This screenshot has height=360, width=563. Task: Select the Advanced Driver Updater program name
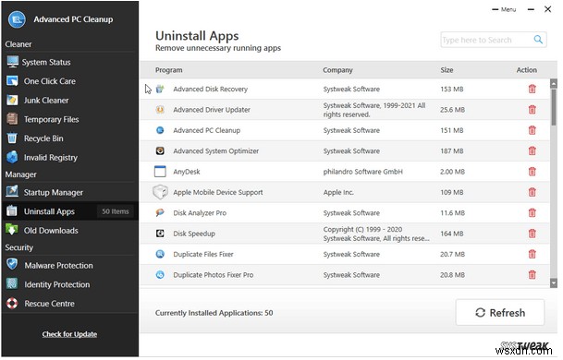(212, 110)
